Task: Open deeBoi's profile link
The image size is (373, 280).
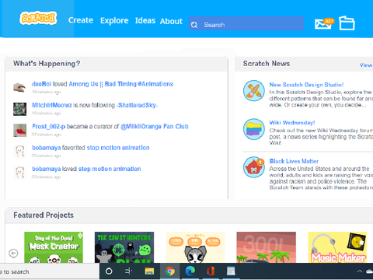Action: click(42, 84)
